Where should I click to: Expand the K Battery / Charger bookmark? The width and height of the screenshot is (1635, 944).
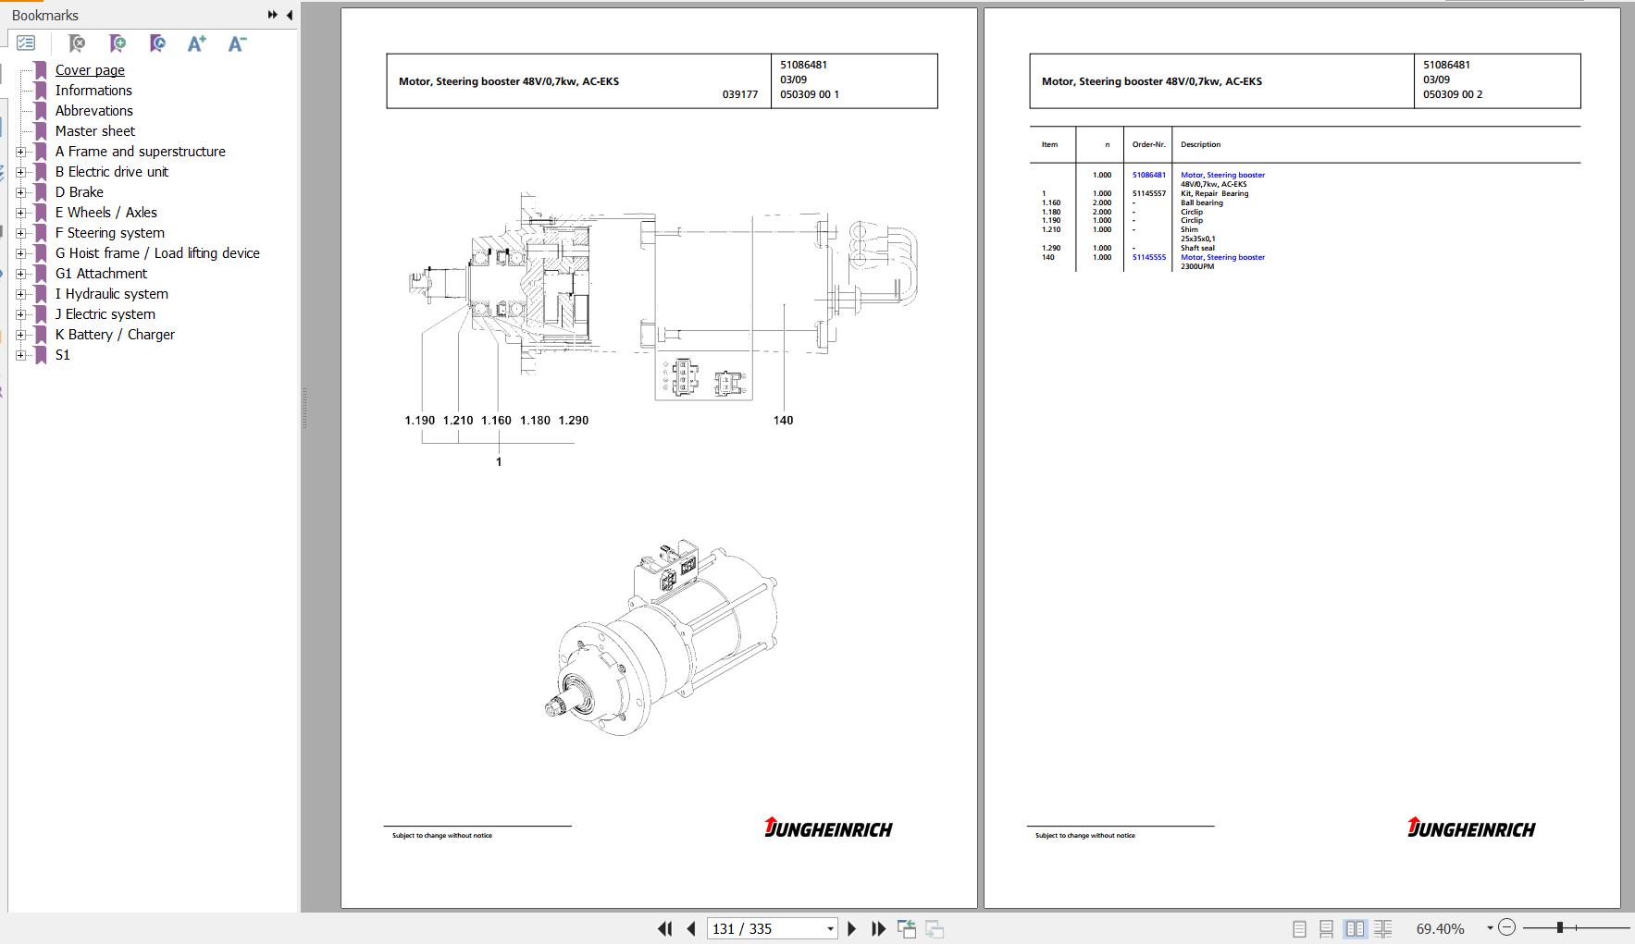click(20, 335)
